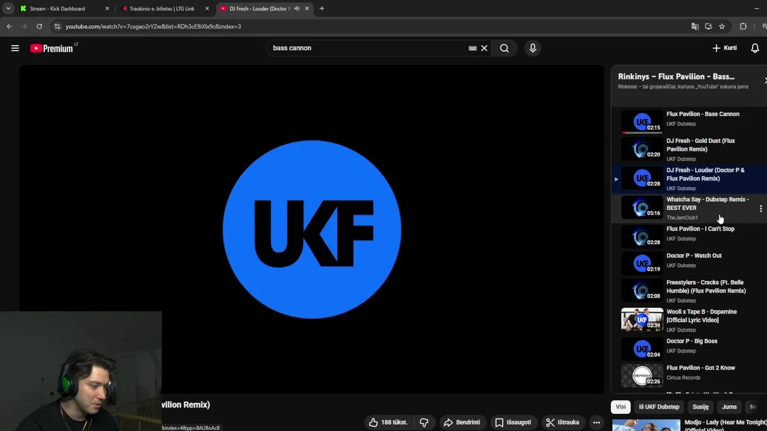Install app icon in the address bar
Screen dimensions: 767x431
pos(708,26)
